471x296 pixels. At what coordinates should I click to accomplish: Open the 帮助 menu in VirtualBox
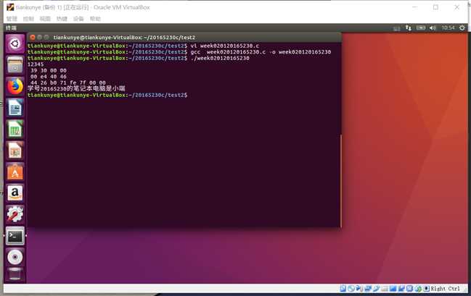click(95, 19)
